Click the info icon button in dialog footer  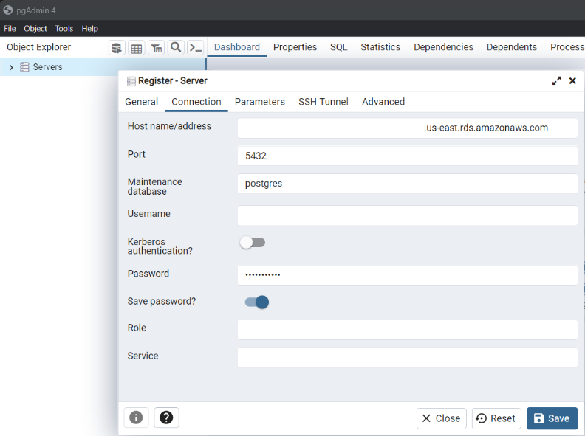136,418
